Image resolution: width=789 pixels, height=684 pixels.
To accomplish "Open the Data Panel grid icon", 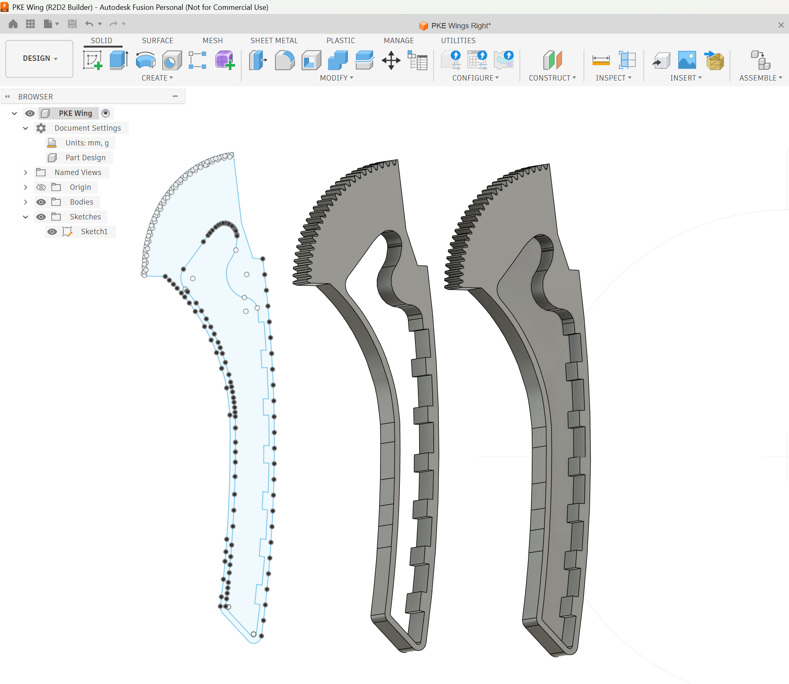I will coord(30,24).
